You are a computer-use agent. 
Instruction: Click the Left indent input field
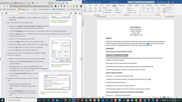(123, 10)
